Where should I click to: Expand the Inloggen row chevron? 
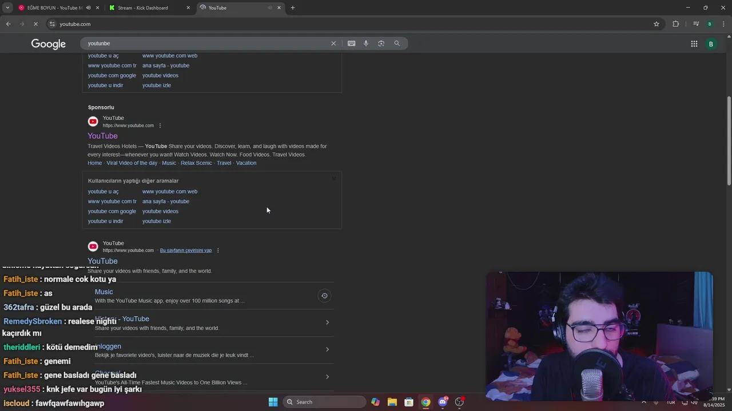tap(327, 349)
